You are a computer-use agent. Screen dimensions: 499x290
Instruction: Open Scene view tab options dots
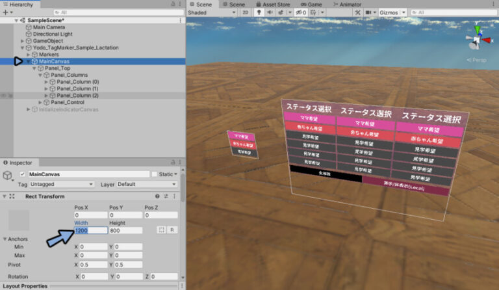point(494,4)
